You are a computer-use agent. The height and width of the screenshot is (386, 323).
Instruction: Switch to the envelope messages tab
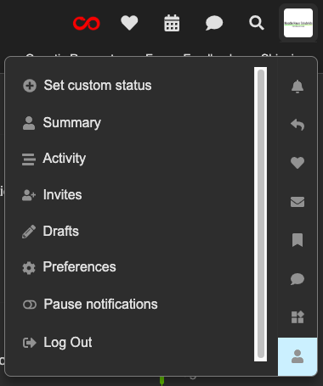coord(297,202)
